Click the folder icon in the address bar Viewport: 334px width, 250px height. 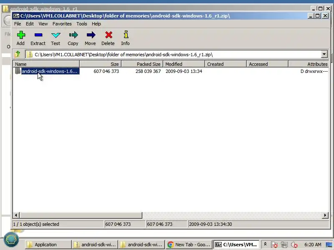(x=30, y=55)
